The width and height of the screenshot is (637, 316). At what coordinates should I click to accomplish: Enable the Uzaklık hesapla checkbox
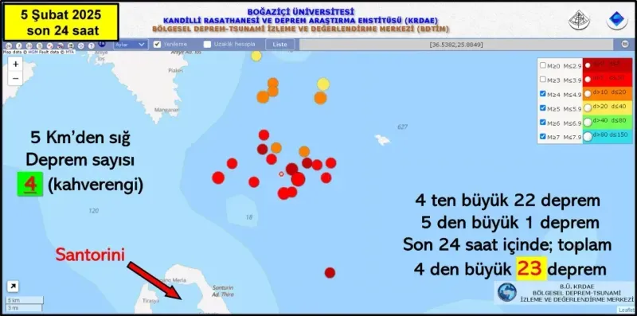point(207,45)
